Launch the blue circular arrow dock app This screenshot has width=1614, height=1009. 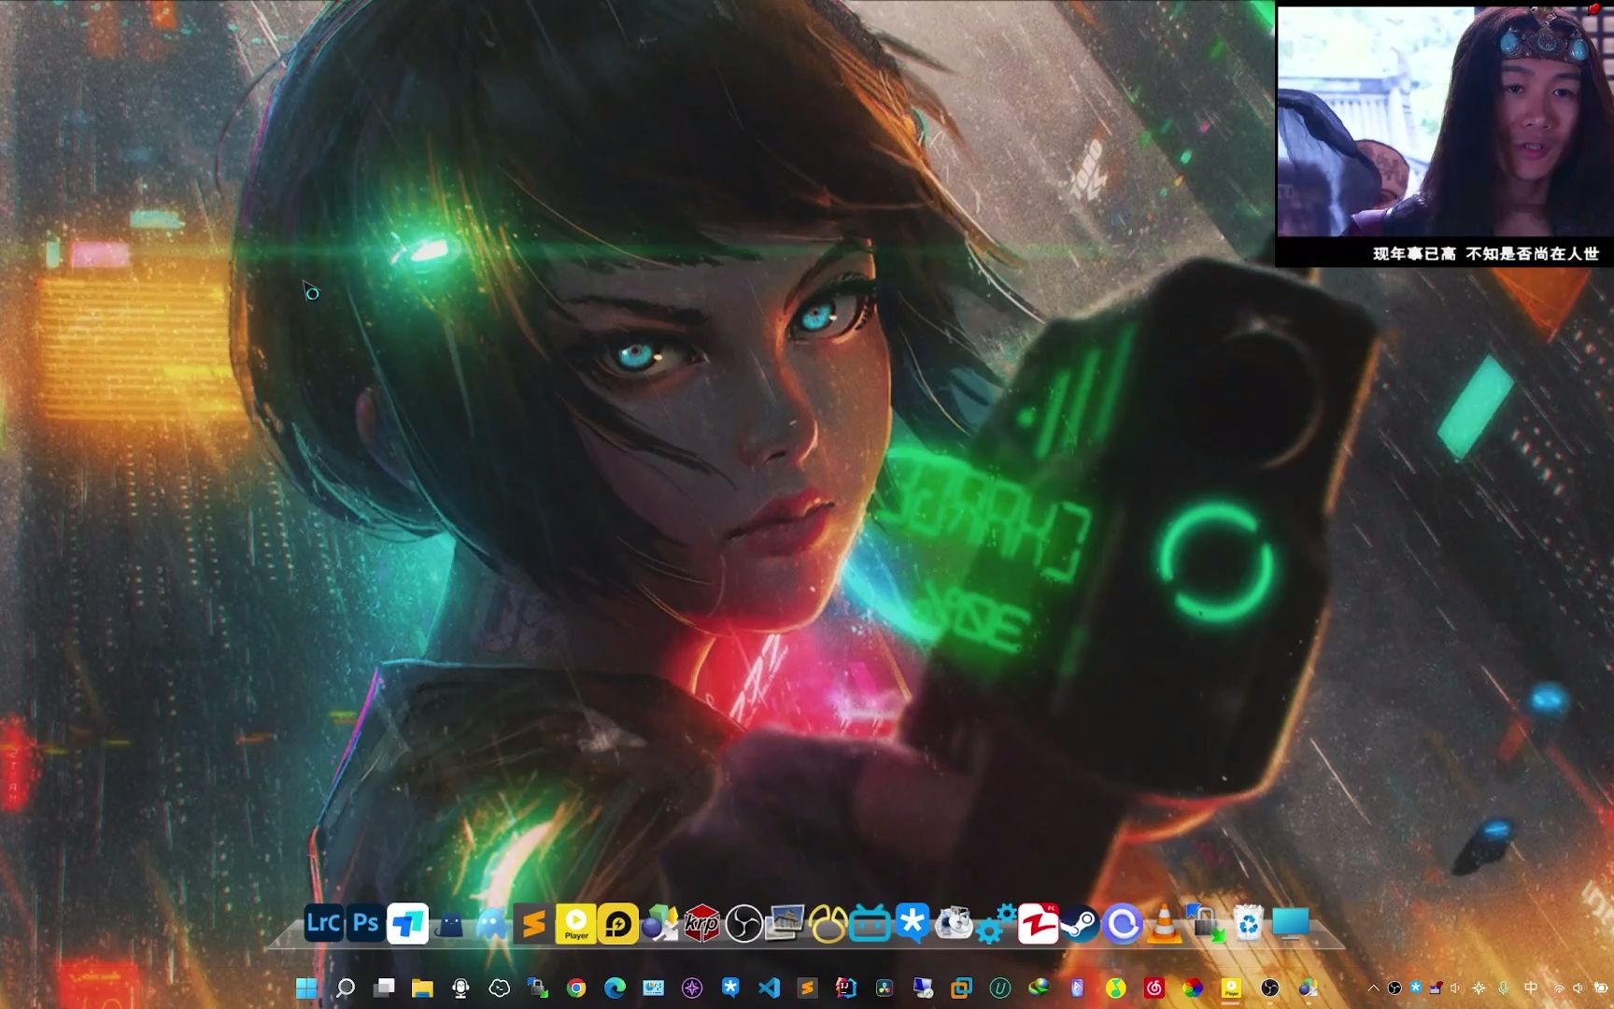coord(1122,924)
